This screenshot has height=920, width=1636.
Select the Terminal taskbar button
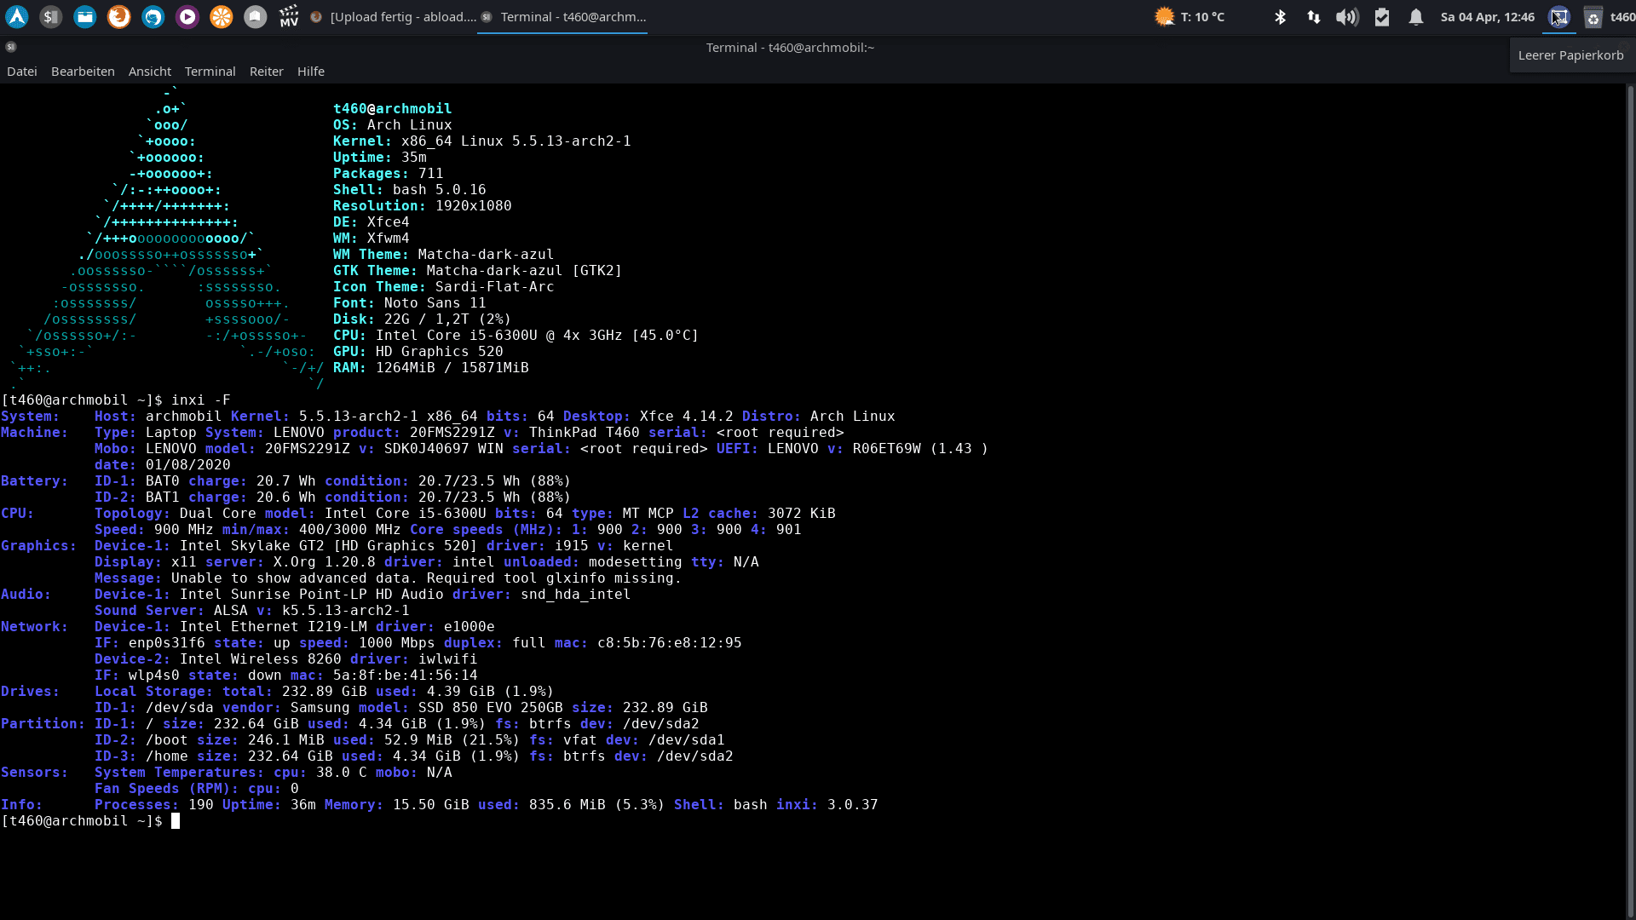point(563,17)
